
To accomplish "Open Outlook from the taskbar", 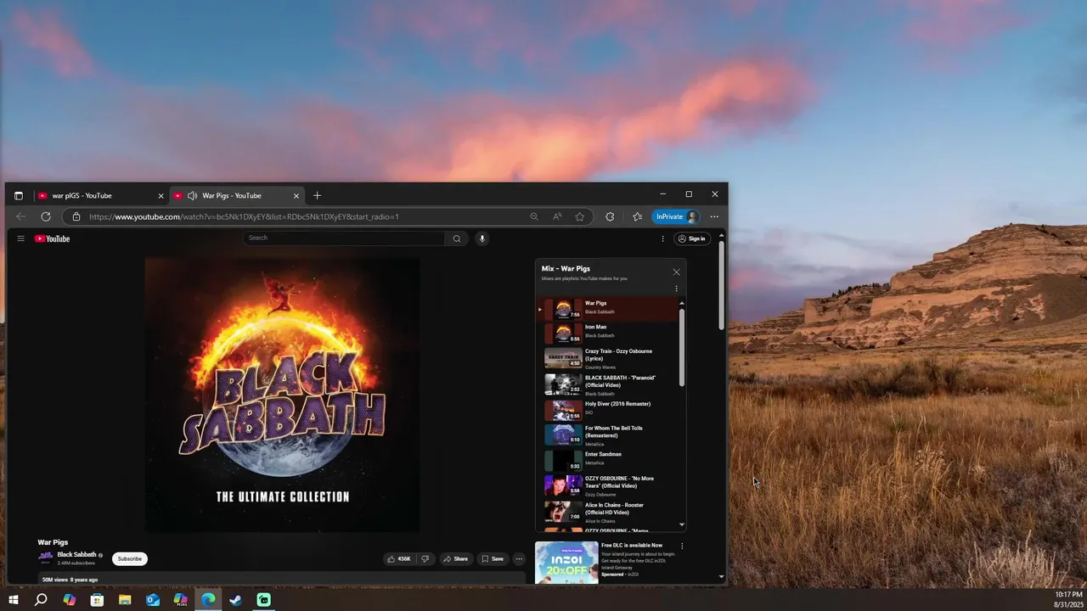I will 153,600.
